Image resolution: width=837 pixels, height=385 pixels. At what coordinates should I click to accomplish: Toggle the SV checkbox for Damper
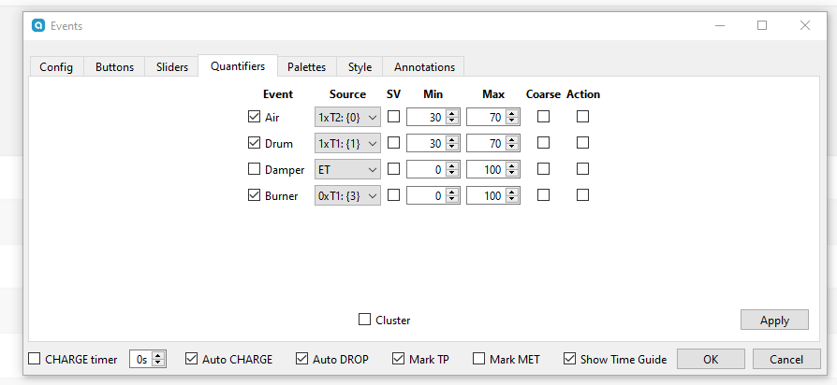coord(393,169)
